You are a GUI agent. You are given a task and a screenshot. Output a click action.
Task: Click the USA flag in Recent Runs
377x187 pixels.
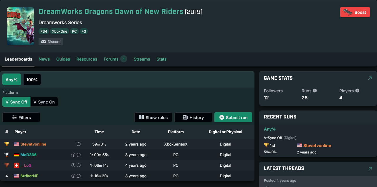(300, 145)
